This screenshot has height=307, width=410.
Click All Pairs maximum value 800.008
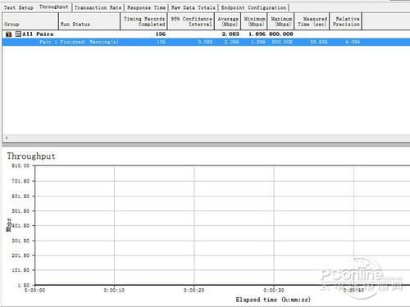click(281, 34)
